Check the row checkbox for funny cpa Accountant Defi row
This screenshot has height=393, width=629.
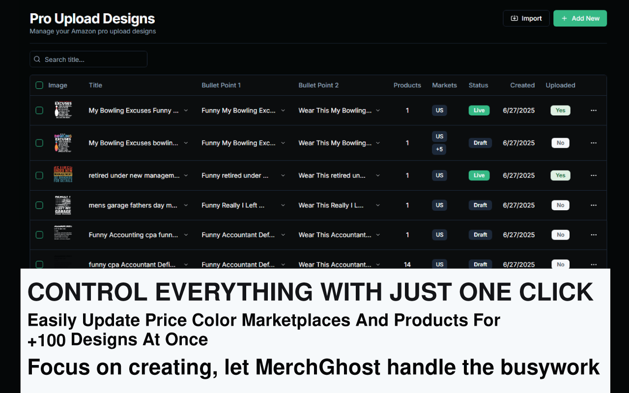[x=39, y=264]
